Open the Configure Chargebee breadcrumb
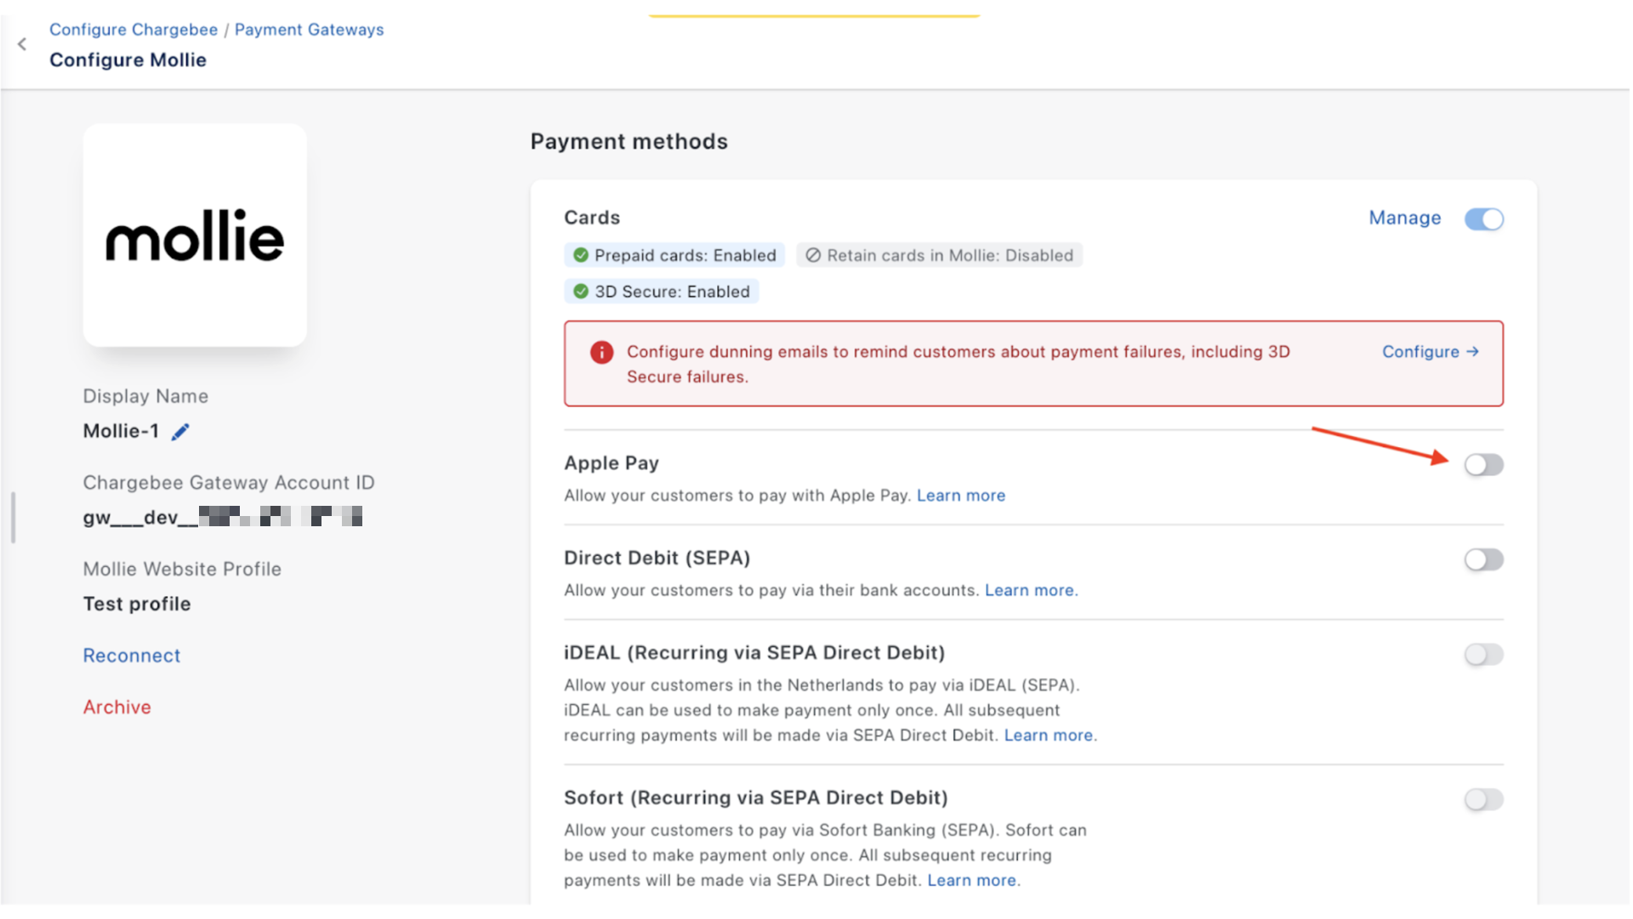 click(x=134, y=30)
